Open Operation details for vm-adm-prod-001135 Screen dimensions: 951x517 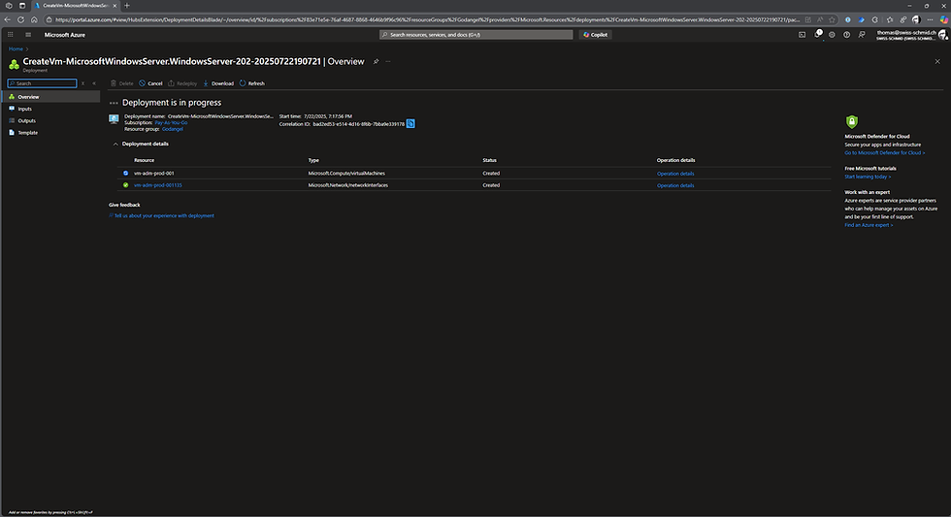point(675,185)
